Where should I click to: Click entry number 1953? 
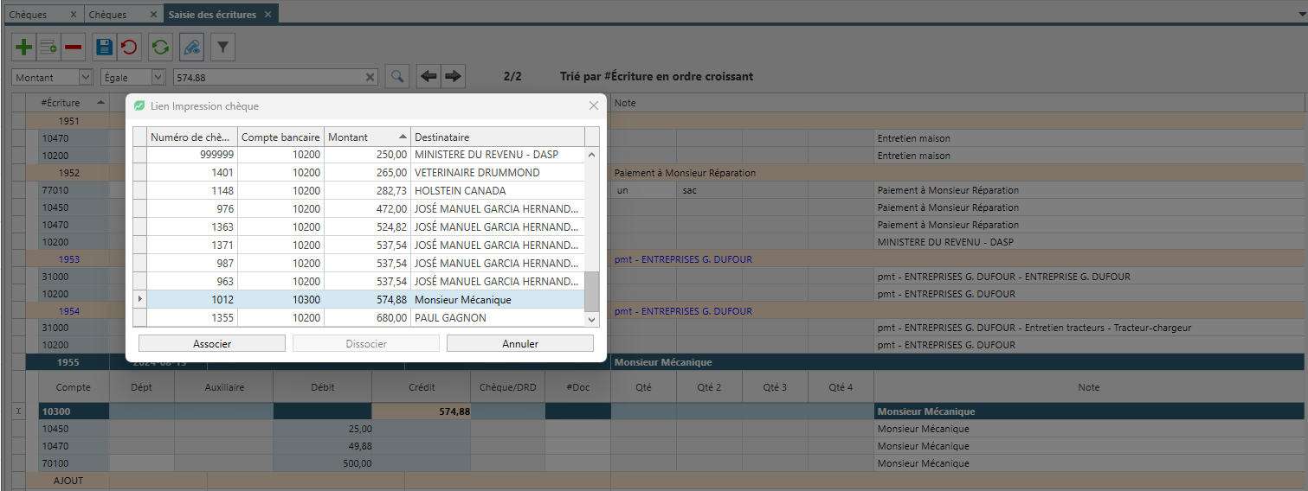[x=68, y=259]
